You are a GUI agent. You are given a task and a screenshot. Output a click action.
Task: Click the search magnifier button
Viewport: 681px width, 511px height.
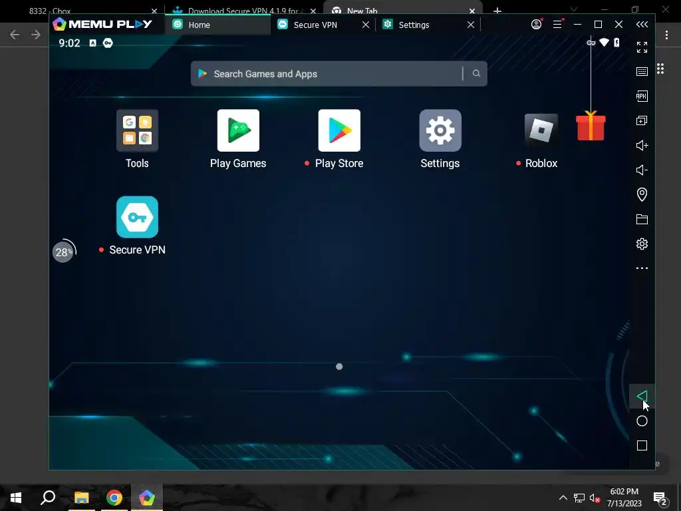(x=476, y=73)
